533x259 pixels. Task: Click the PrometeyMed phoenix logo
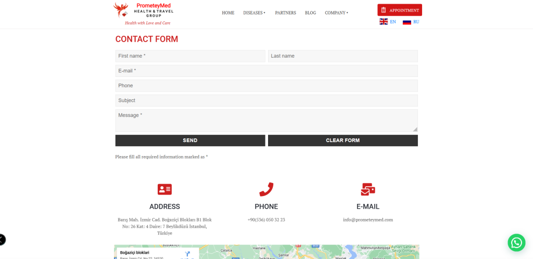pyautogui.click(x=121, y=10)
